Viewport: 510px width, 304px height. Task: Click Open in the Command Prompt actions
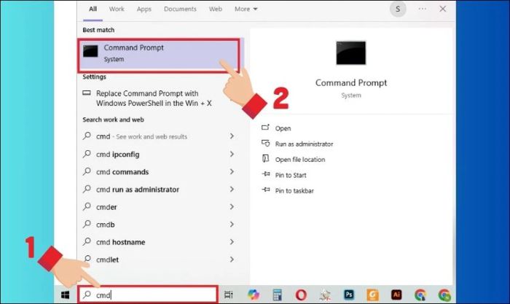(283, 128)
